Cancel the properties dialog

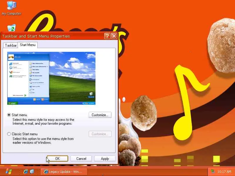click(81, 158)
